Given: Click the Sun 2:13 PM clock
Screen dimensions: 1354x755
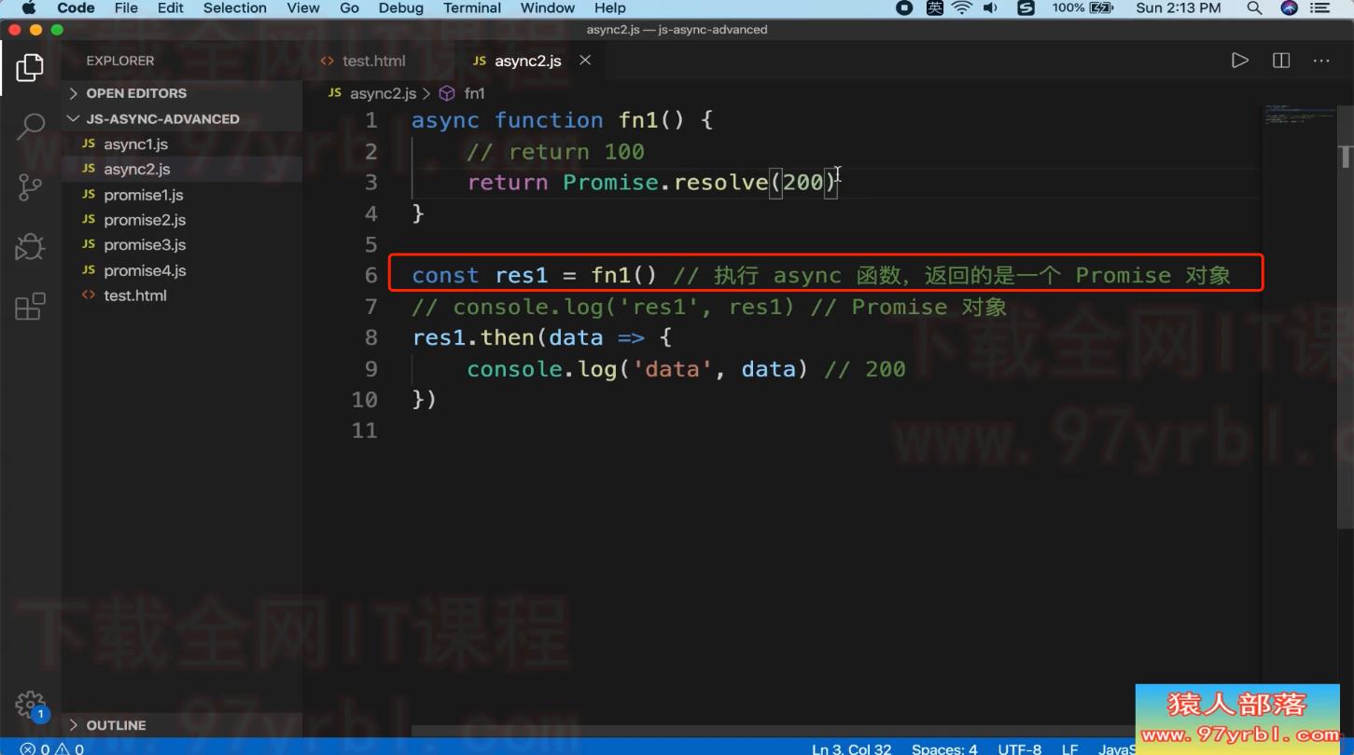Looking at the screenshot, I should tap(1179, 8).
